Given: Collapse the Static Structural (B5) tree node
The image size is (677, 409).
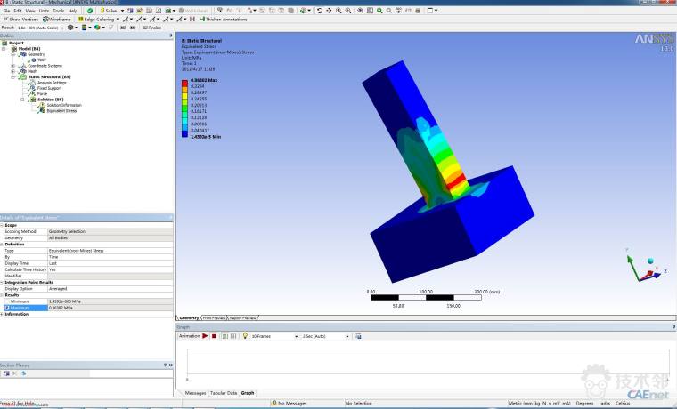Looking at the screenshot, I should [12, 77].
